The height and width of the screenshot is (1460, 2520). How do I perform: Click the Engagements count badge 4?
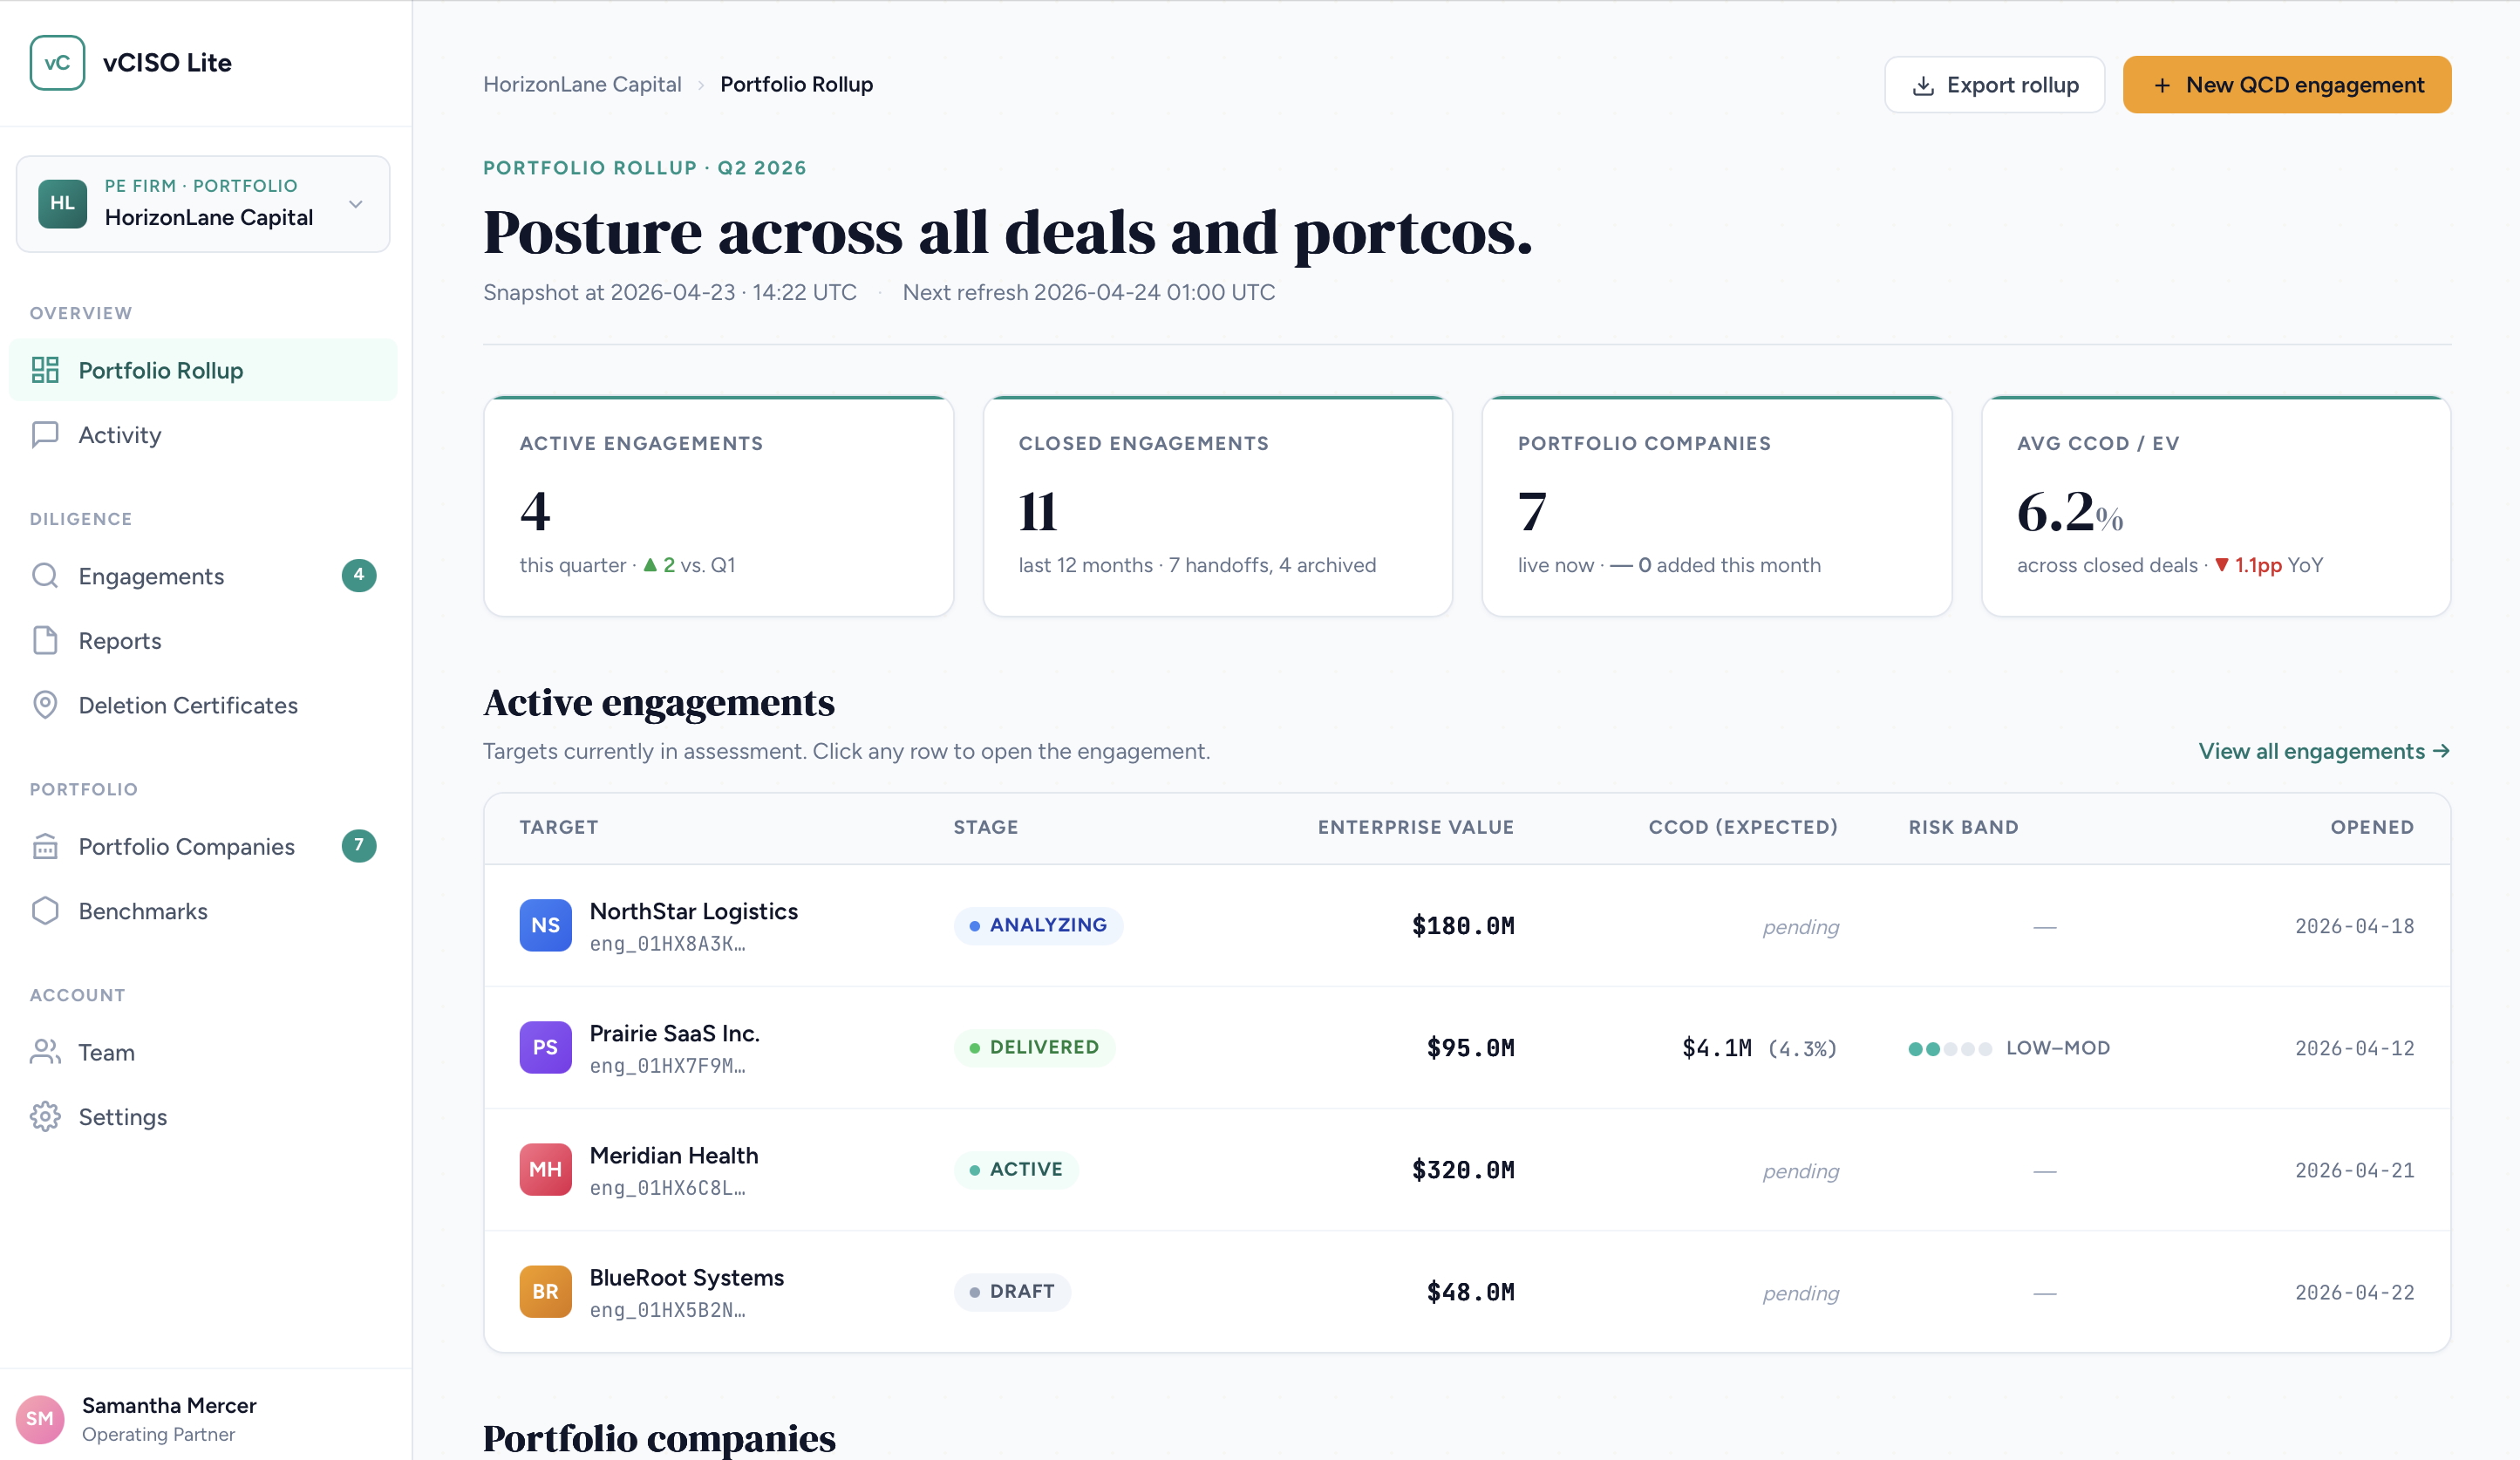359,575
